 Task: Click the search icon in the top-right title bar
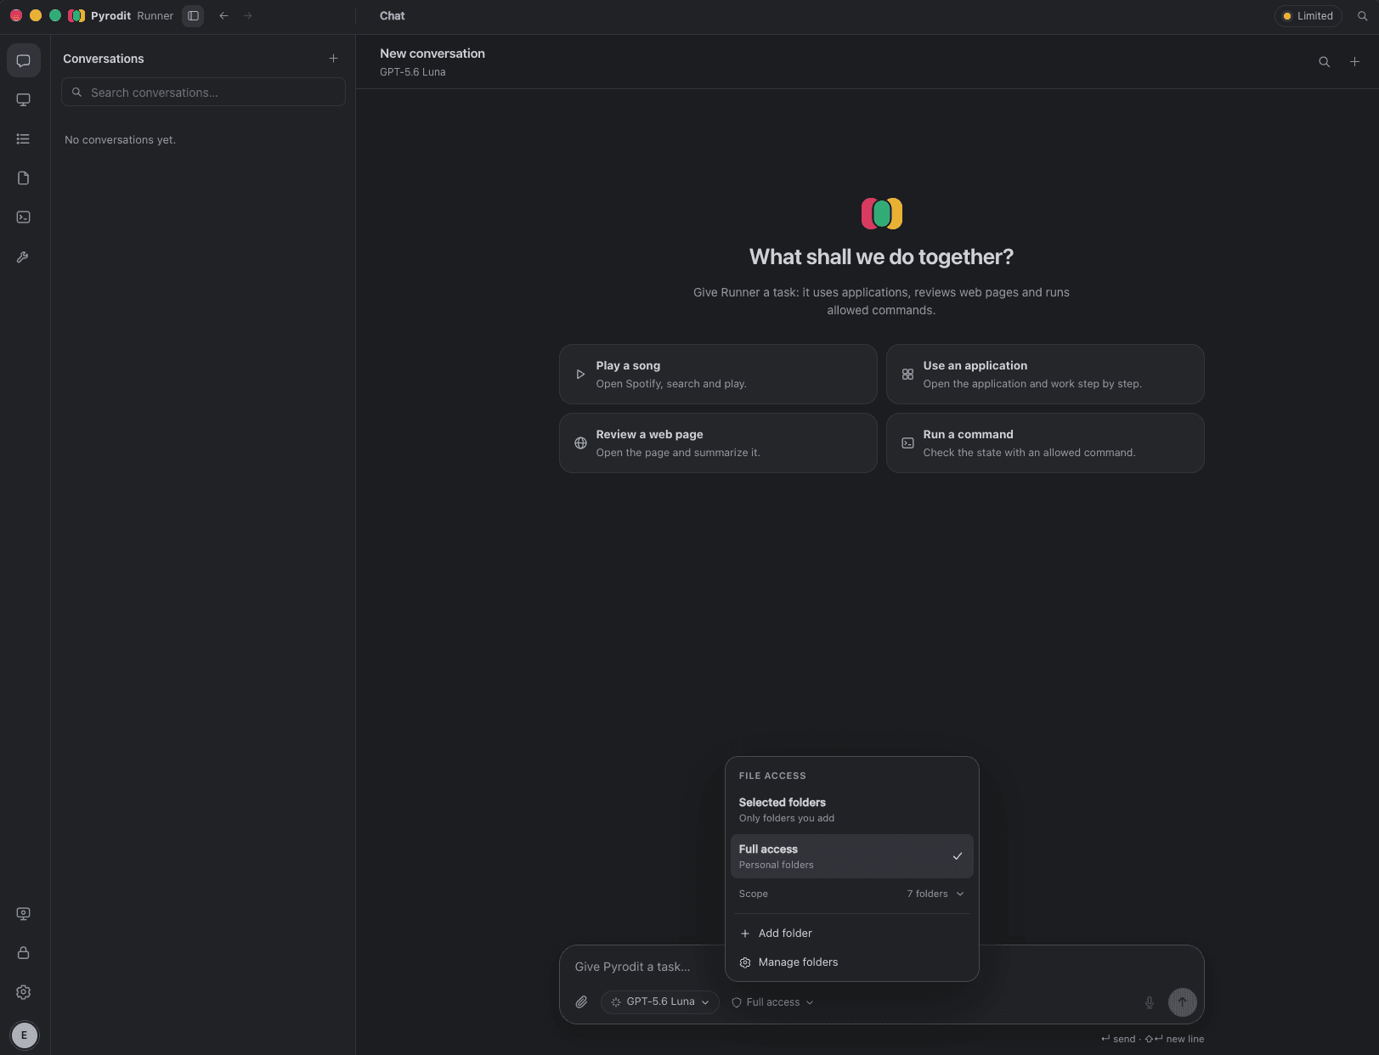point(1362,15)
